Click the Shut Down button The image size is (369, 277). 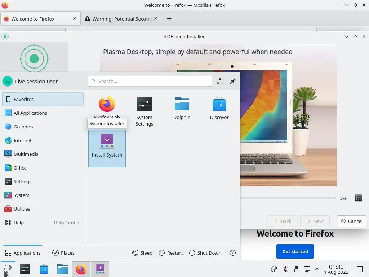point(205,253)
